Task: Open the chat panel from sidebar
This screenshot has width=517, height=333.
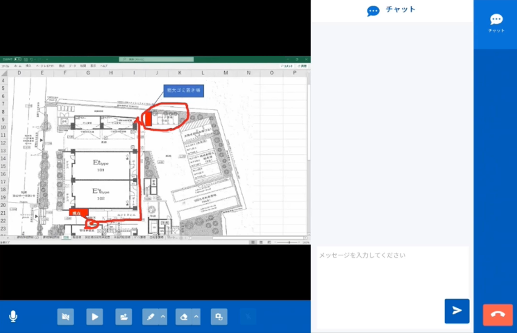Action: (x=496, y=23)
